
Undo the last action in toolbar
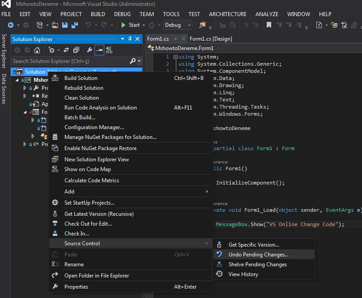click(x=88, y=25)
